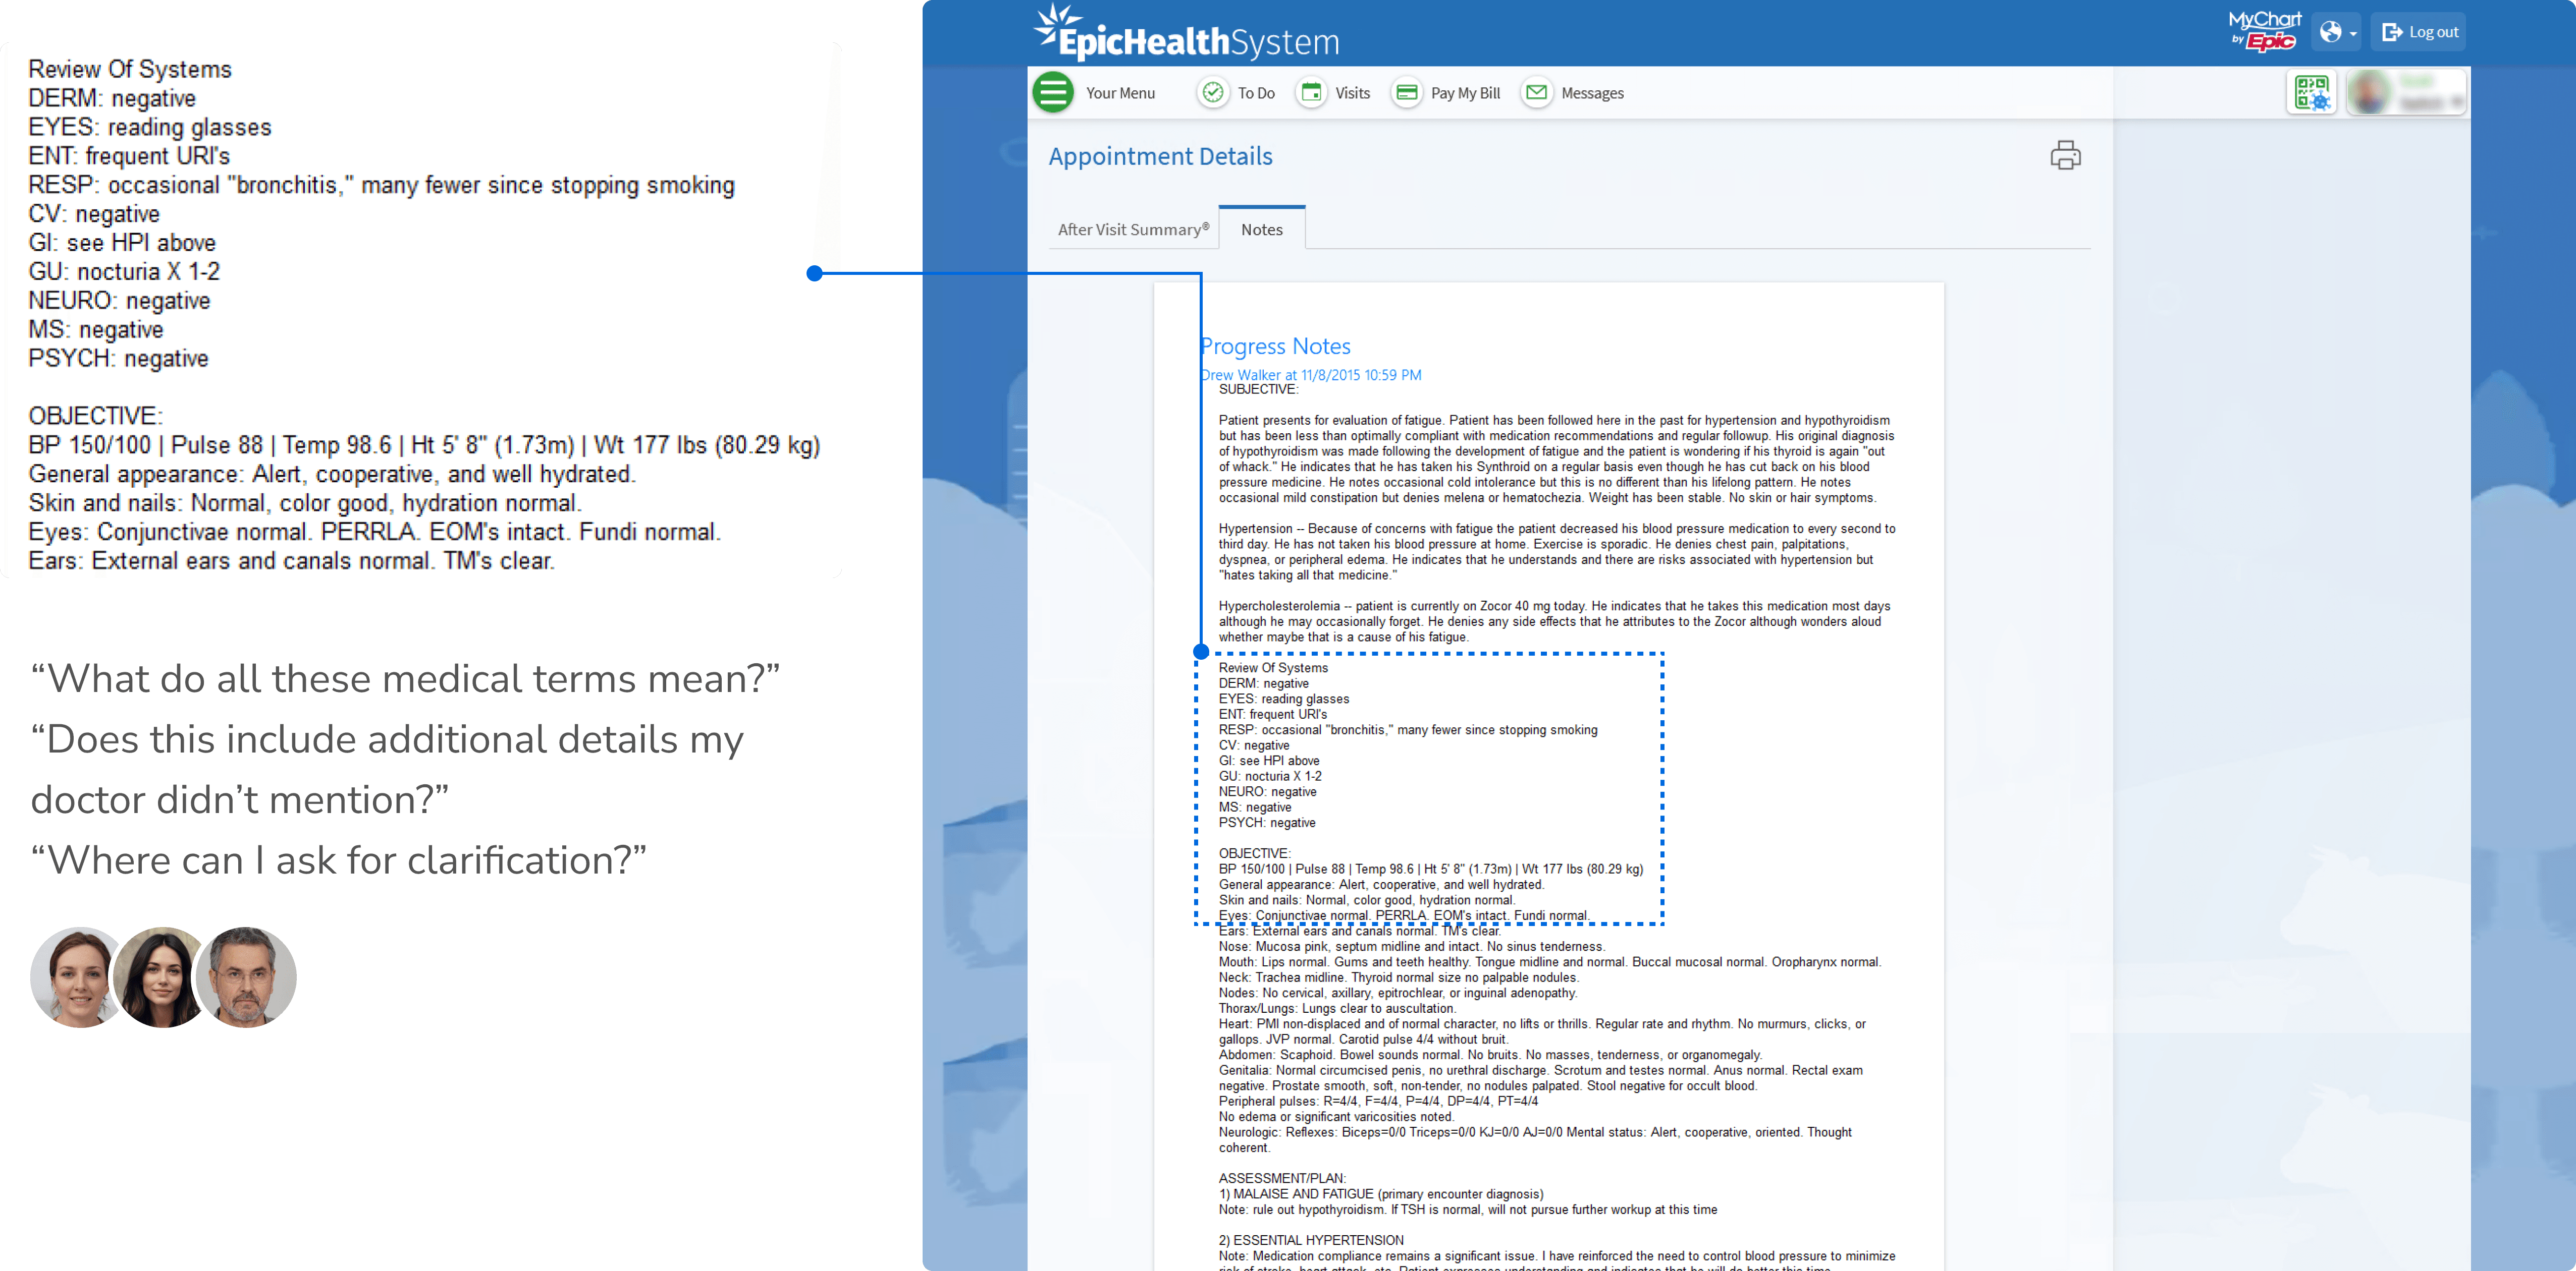Select the Notes tab
Image resolution: width=2576 pixels, height=1271 pixels.
click(x=1261, y=230)
